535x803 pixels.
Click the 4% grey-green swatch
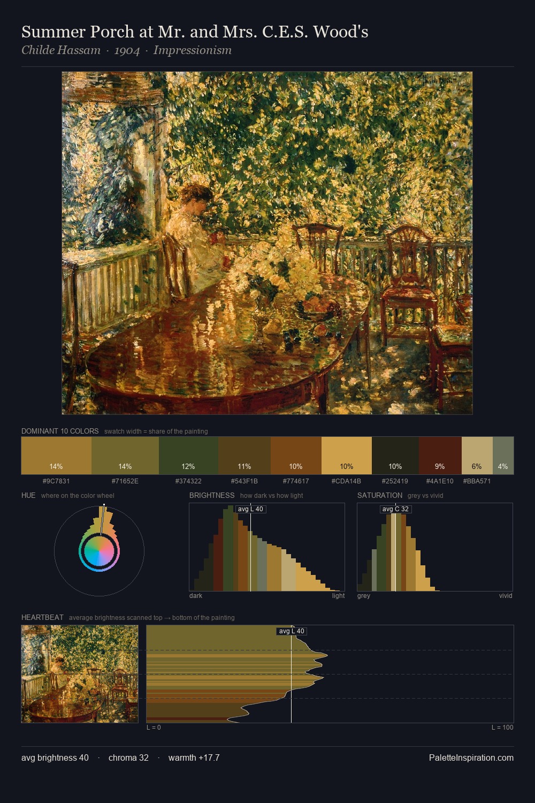[503, 456]
